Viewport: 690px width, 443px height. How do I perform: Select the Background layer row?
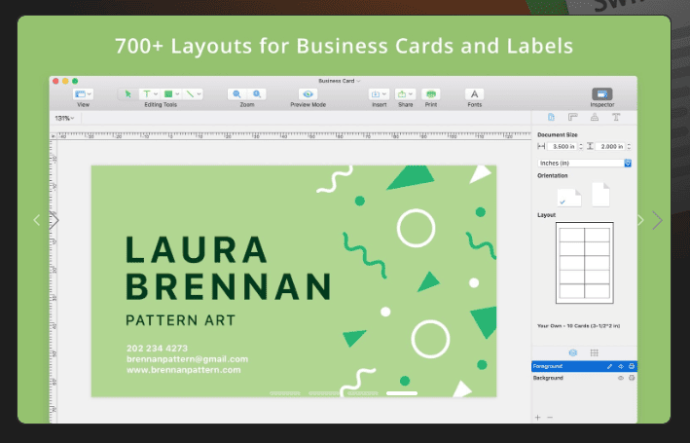[x=584, y=378]
